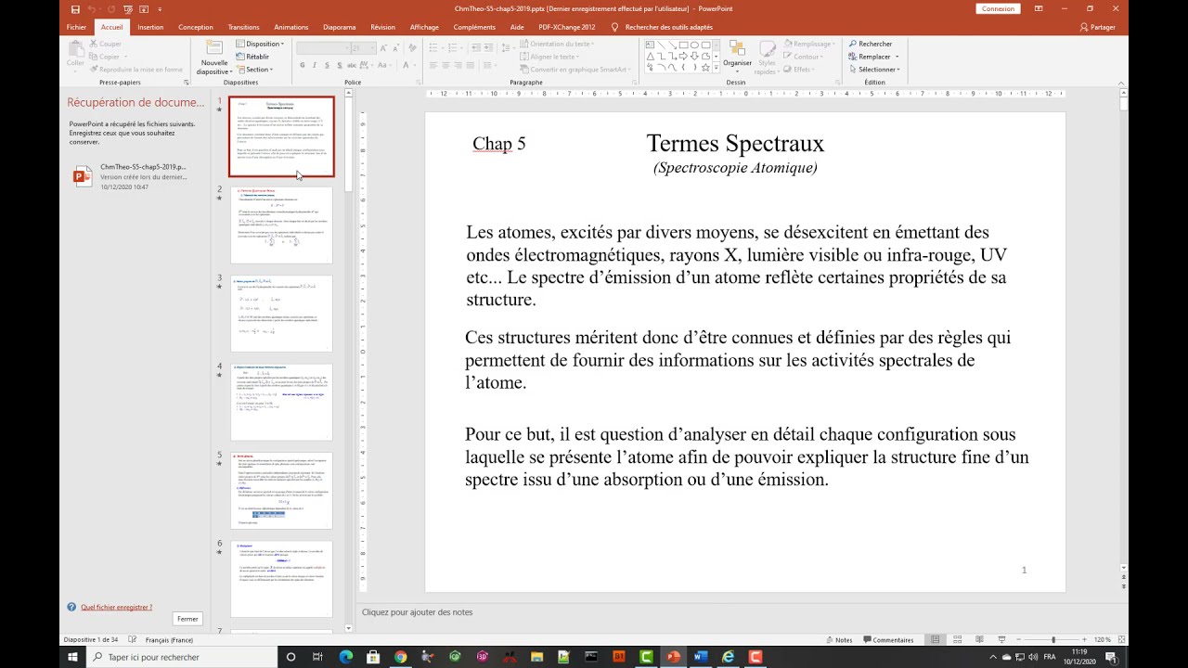
Task: Click the Save icon in title bar
Action: point(75,8)
